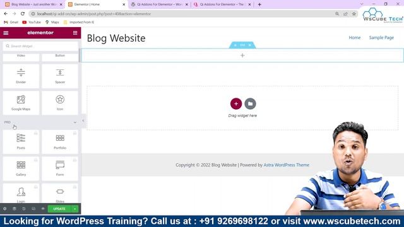Open save options arrow beside UPDATE
404x227 pixels.
tap(74, 209)
